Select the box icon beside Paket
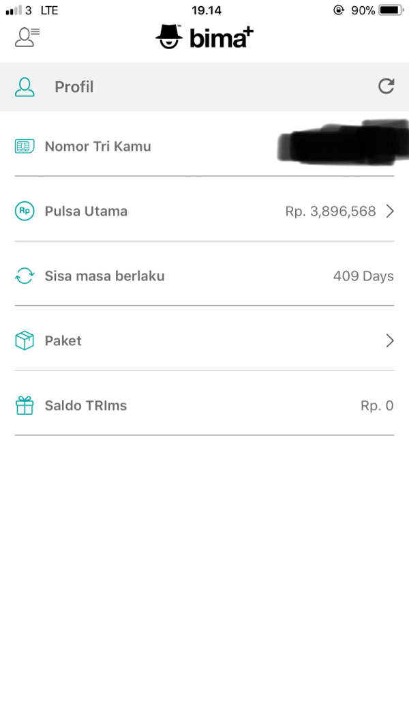This screenshot has width=409, height=728. pyautogui.click(x=23, y=340)
